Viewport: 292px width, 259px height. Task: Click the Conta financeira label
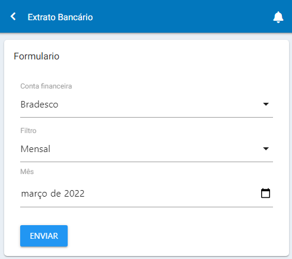tap(46, 86)
